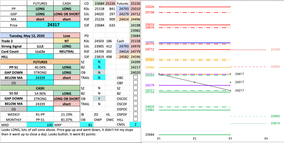Enable the HILL checkbox above CNDL
Viewport: 284px width, 143px height.
coord(135,119)
